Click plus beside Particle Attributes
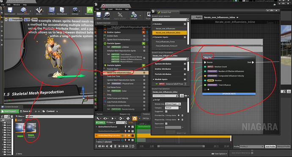Viewport: 292px width, 157px height. [x=185, y=74]
